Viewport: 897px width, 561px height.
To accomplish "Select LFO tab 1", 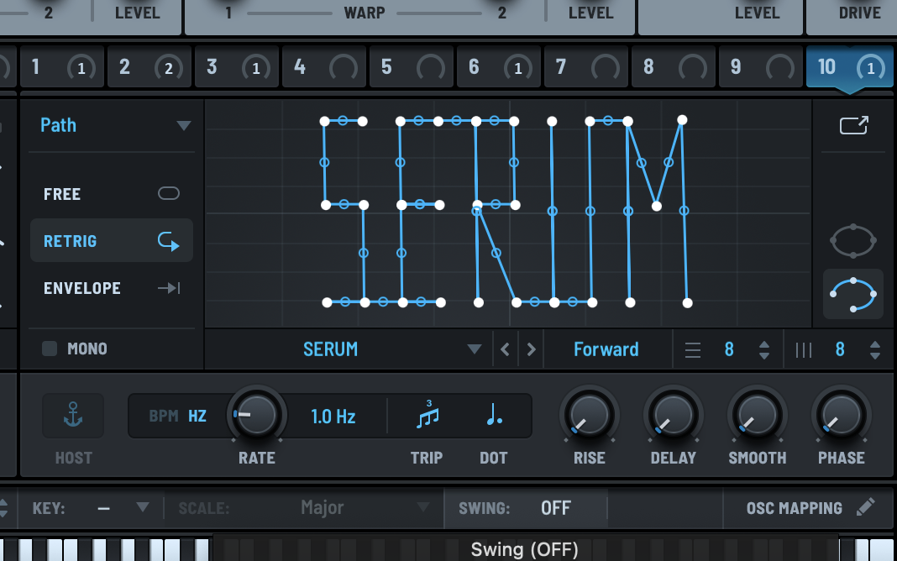I will point(62,67).
